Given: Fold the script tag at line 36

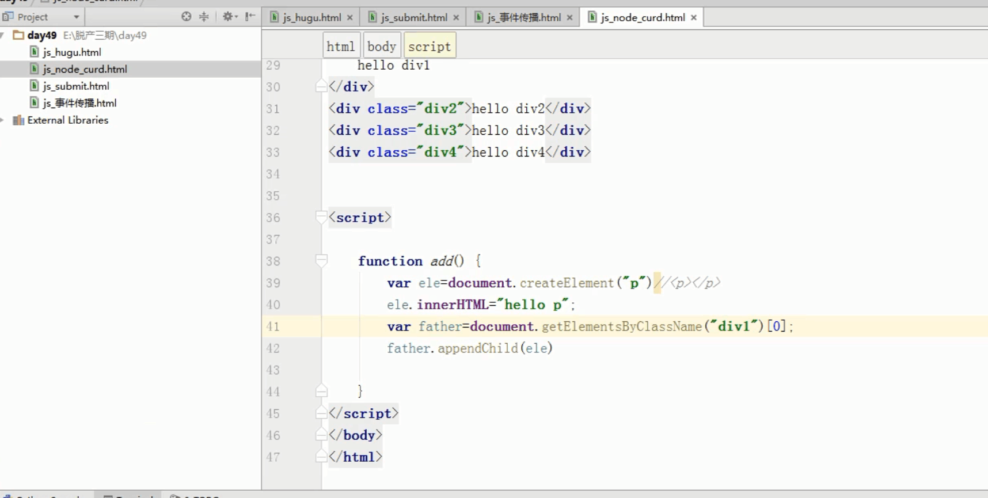Looking at the screenshot, I should pos(322,217).
